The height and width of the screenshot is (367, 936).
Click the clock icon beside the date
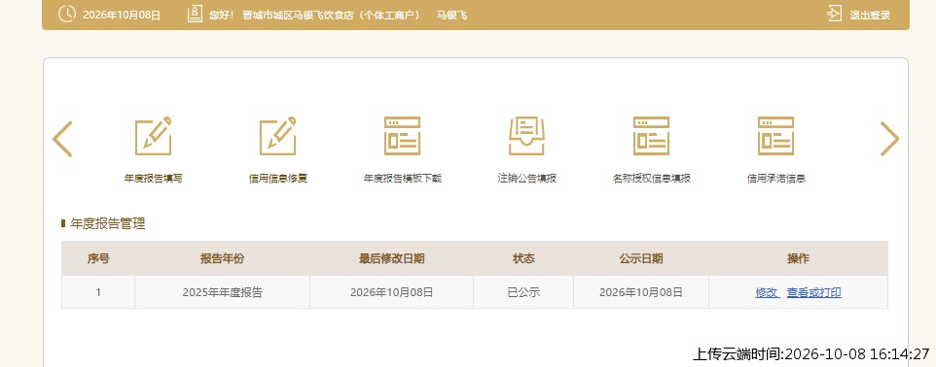click(67, 15)
